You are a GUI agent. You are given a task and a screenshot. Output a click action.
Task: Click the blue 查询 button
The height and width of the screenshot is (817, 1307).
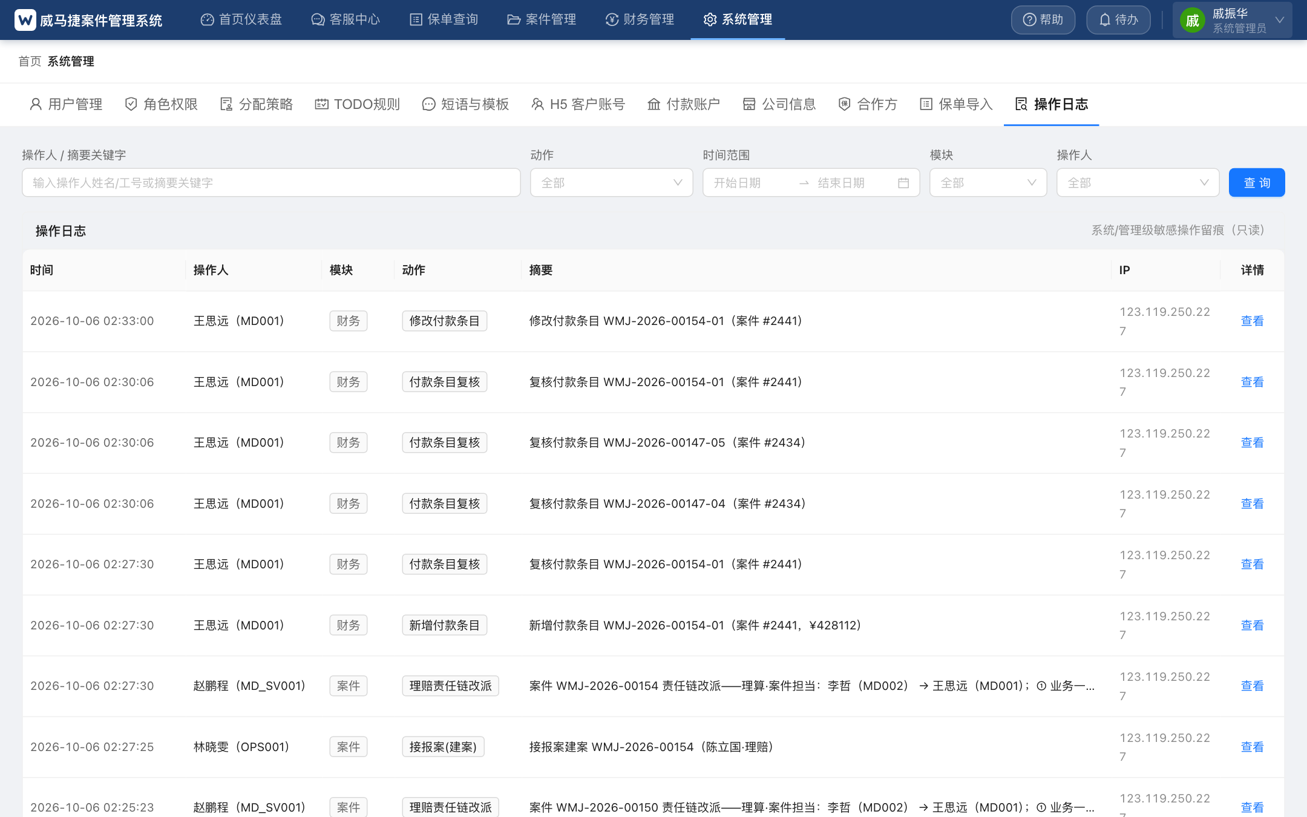[x=1257, y=183]
